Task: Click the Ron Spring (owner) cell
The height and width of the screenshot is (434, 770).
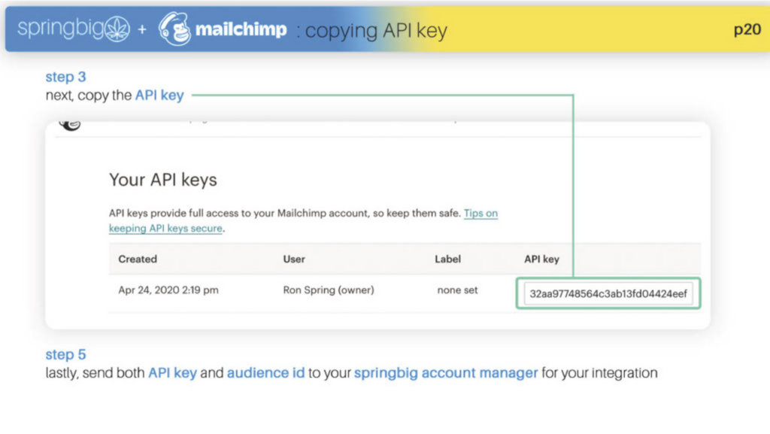Action: pos(329,290)
